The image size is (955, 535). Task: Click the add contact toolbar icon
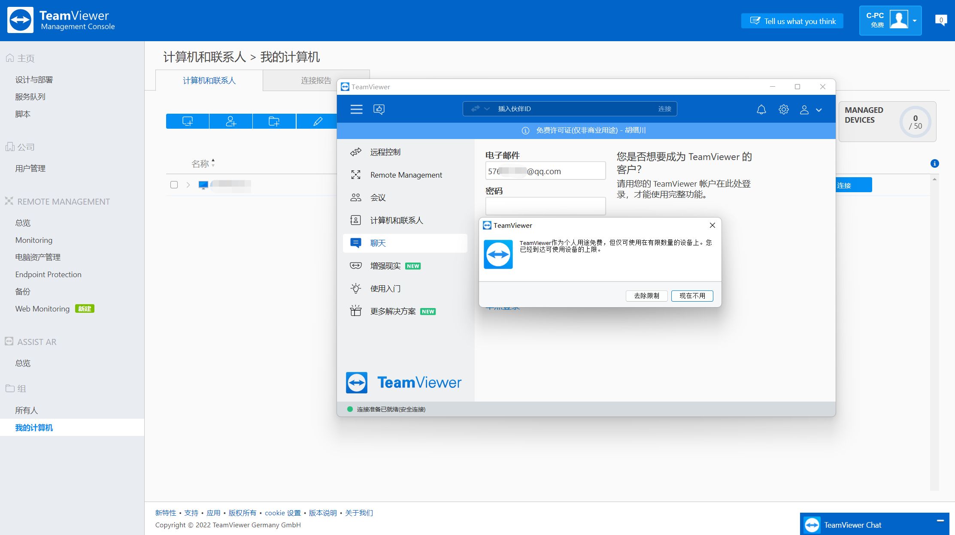coord(231,121)
